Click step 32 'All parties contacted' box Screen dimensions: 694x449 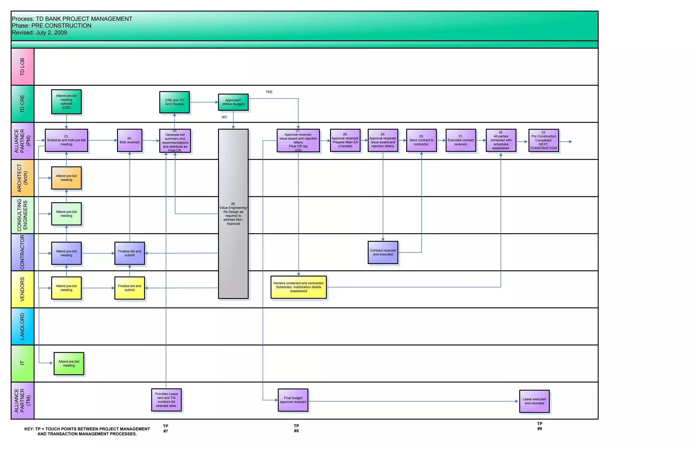501,140
